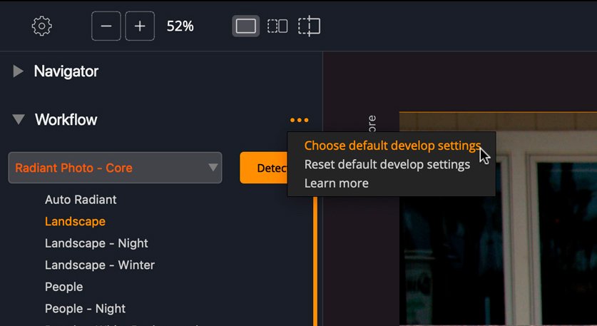Expand the Navigator panel
Image resolution: width=597 pixels, height=326 pixels.
[19, 71]
